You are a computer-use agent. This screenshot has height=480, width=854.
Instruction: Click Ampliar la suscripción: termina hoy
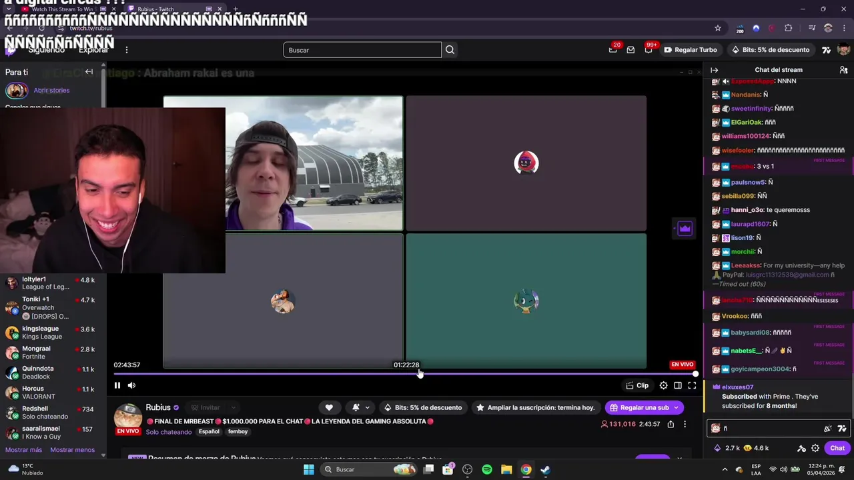click(x=535, y=407)
